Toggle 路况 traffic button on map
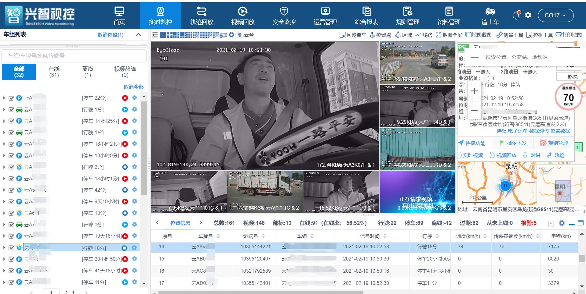This screenshot has width=586, height=294. 569,77
